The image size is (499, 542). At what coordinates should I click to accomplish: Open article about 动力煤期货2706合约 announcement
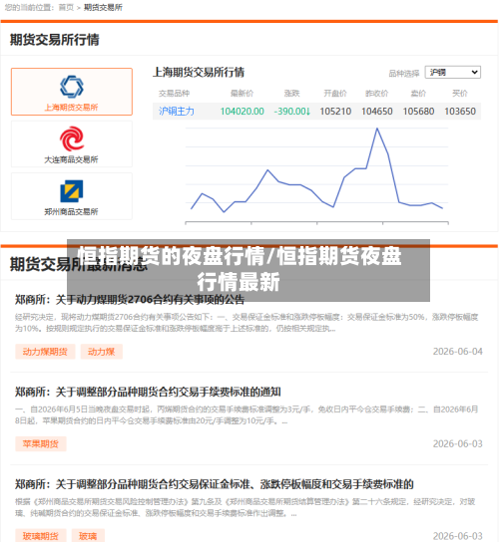[x=130, y=299]
